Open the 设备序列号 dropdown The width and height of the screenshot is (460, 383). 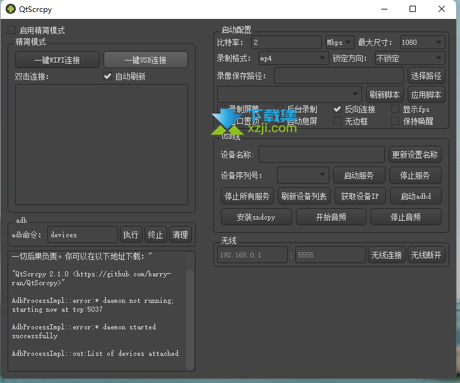click(x=303, y=175)
